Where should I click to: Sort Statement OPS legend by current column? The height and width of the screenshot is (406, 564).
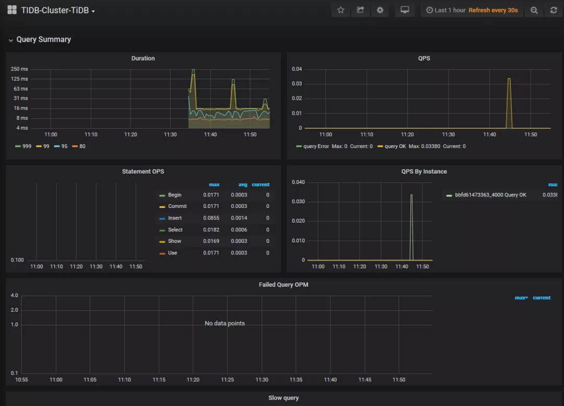click(261, 184)
